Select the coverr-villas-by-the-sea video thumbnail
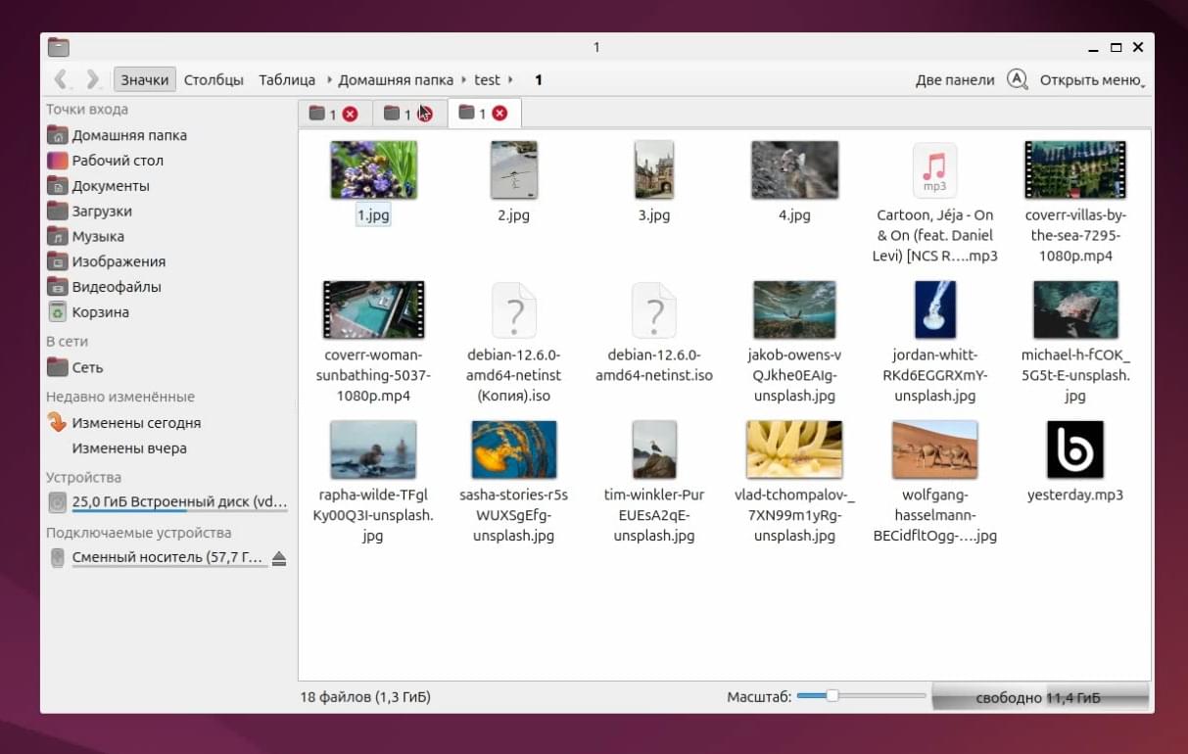1188x754 pixels. [1075, 169]
